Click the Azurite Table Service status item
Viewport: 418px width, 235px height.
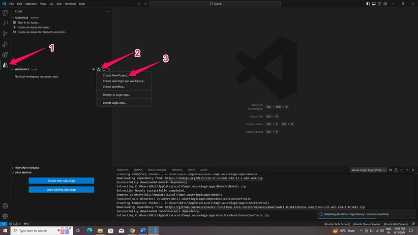pyautogui.click(x=337, y=224)
